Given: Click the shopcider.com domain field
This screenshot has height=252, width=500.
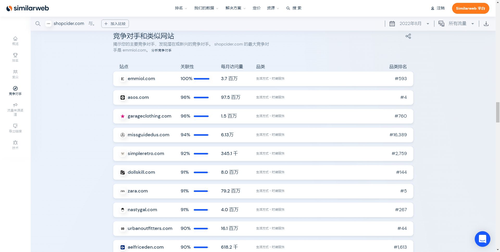Looking at the screenshot, I should [69, 23].
